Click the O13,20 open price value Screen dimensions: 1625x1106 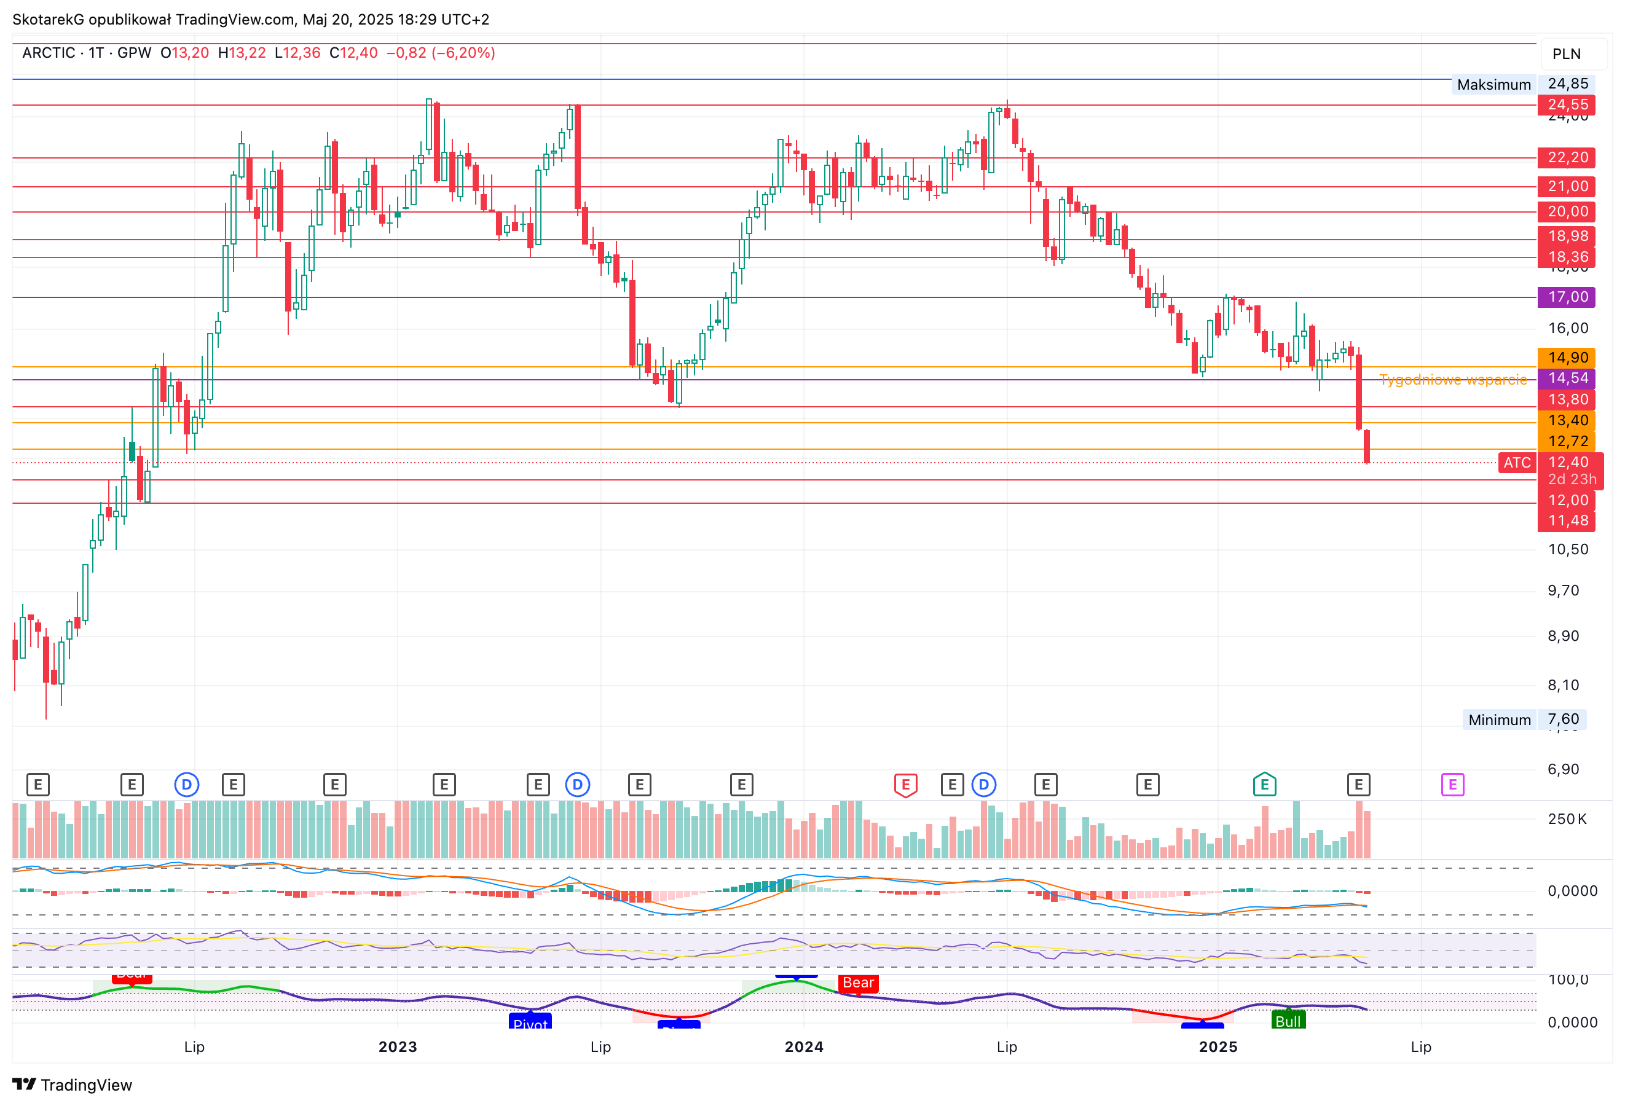point(184,53)
